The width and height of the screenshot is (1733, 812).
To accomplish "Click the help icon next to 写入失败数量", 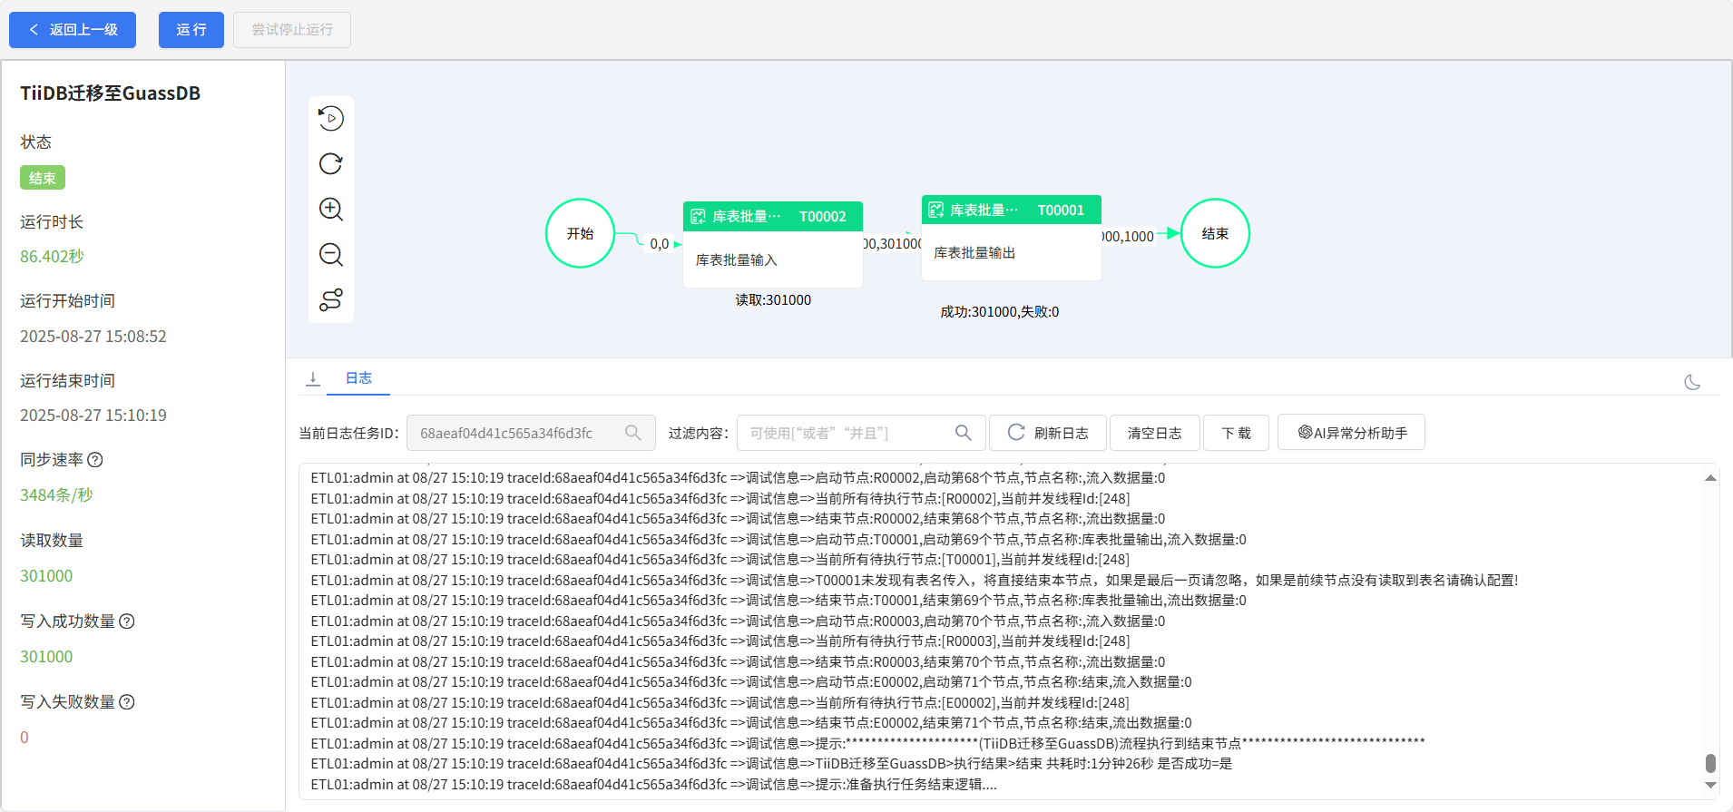I will 127,702.
